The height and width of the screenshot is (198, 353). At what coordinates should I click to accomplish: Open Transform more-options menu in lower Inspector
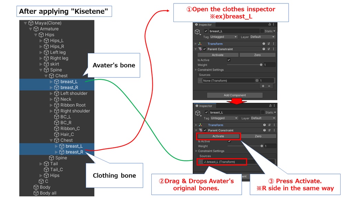point(274,125)
